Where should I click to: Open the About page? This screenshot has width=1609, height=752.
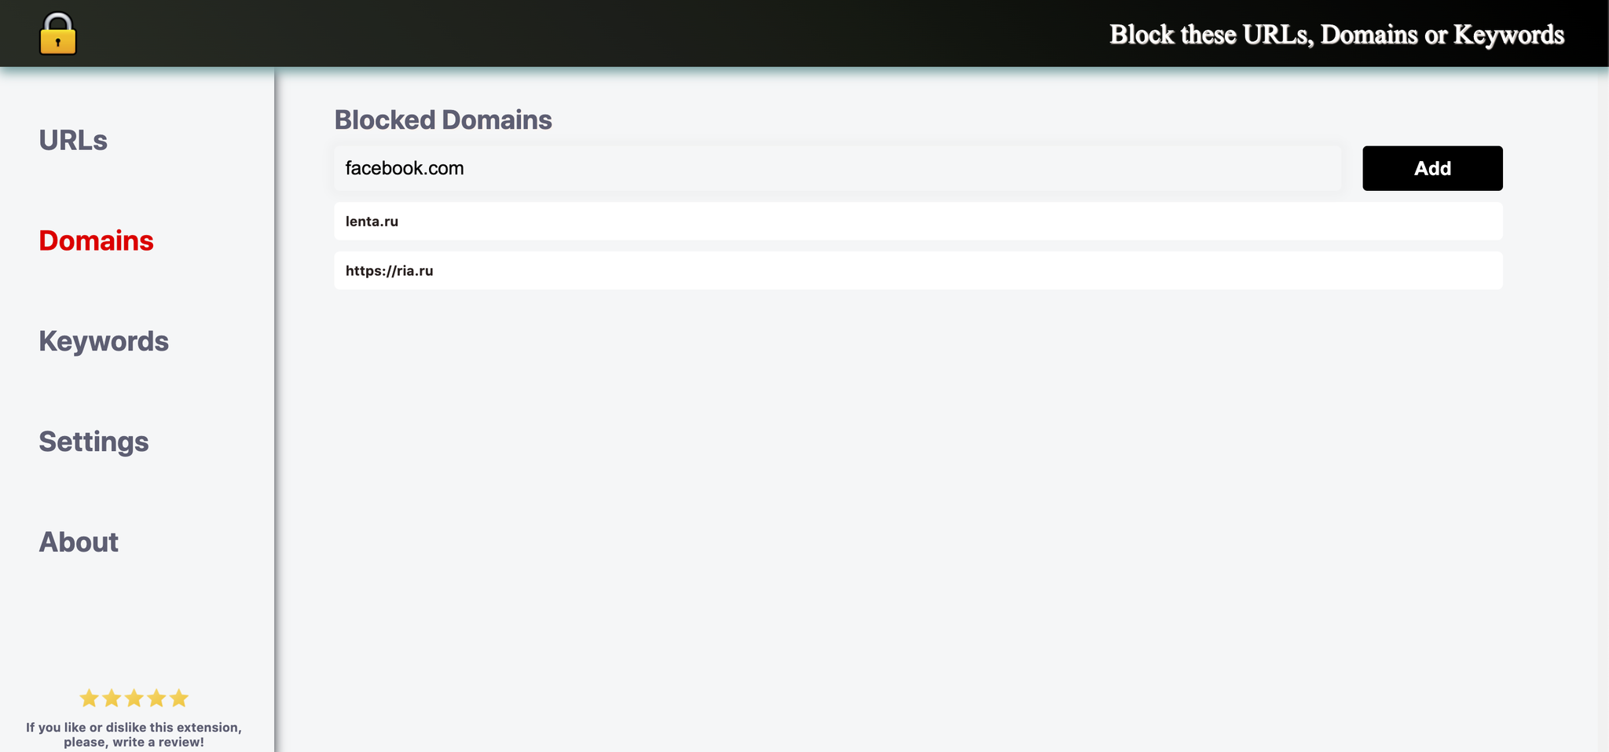[79, 542]
